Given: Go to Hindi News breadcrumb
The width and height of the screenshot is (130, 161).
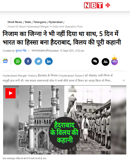Looking at the screenshot, I should pos(15,22).
